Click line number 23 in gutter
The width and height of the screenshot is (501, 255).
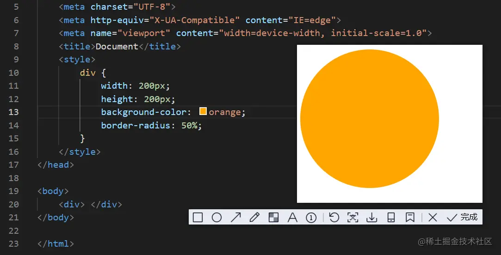pos(14,243)
